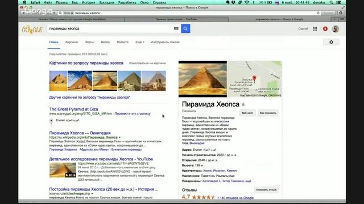Click Перевести эту страницу link

[133, 113]
